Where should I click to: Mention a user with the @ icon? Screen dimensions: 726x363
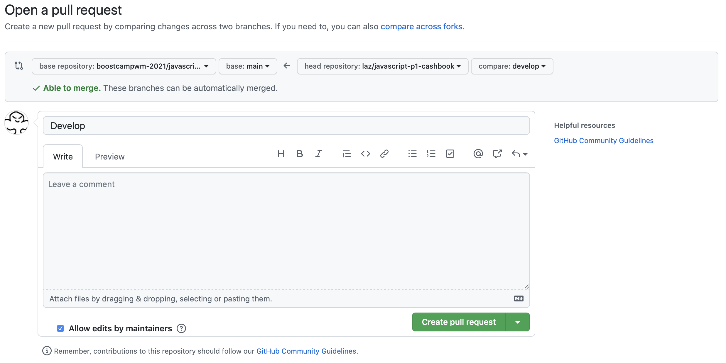click(x=478, y=154)
